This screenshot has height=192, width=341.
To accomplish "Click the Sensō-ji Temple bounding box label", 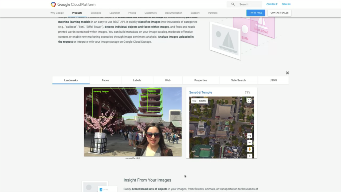I will point(101,91).
